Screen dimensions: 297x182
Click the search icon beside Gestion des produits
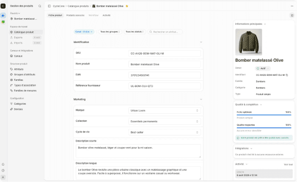click(39, 6)
